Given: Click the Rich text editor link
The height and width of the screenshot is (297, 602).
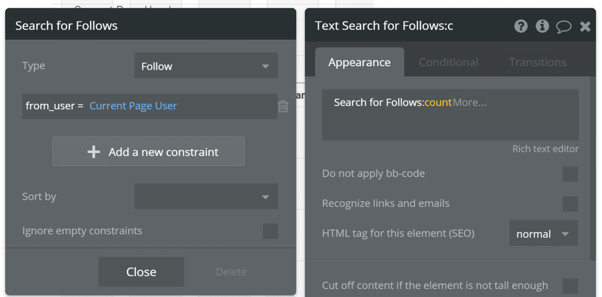Looking at the screenshot, I should tap(545, 149).
